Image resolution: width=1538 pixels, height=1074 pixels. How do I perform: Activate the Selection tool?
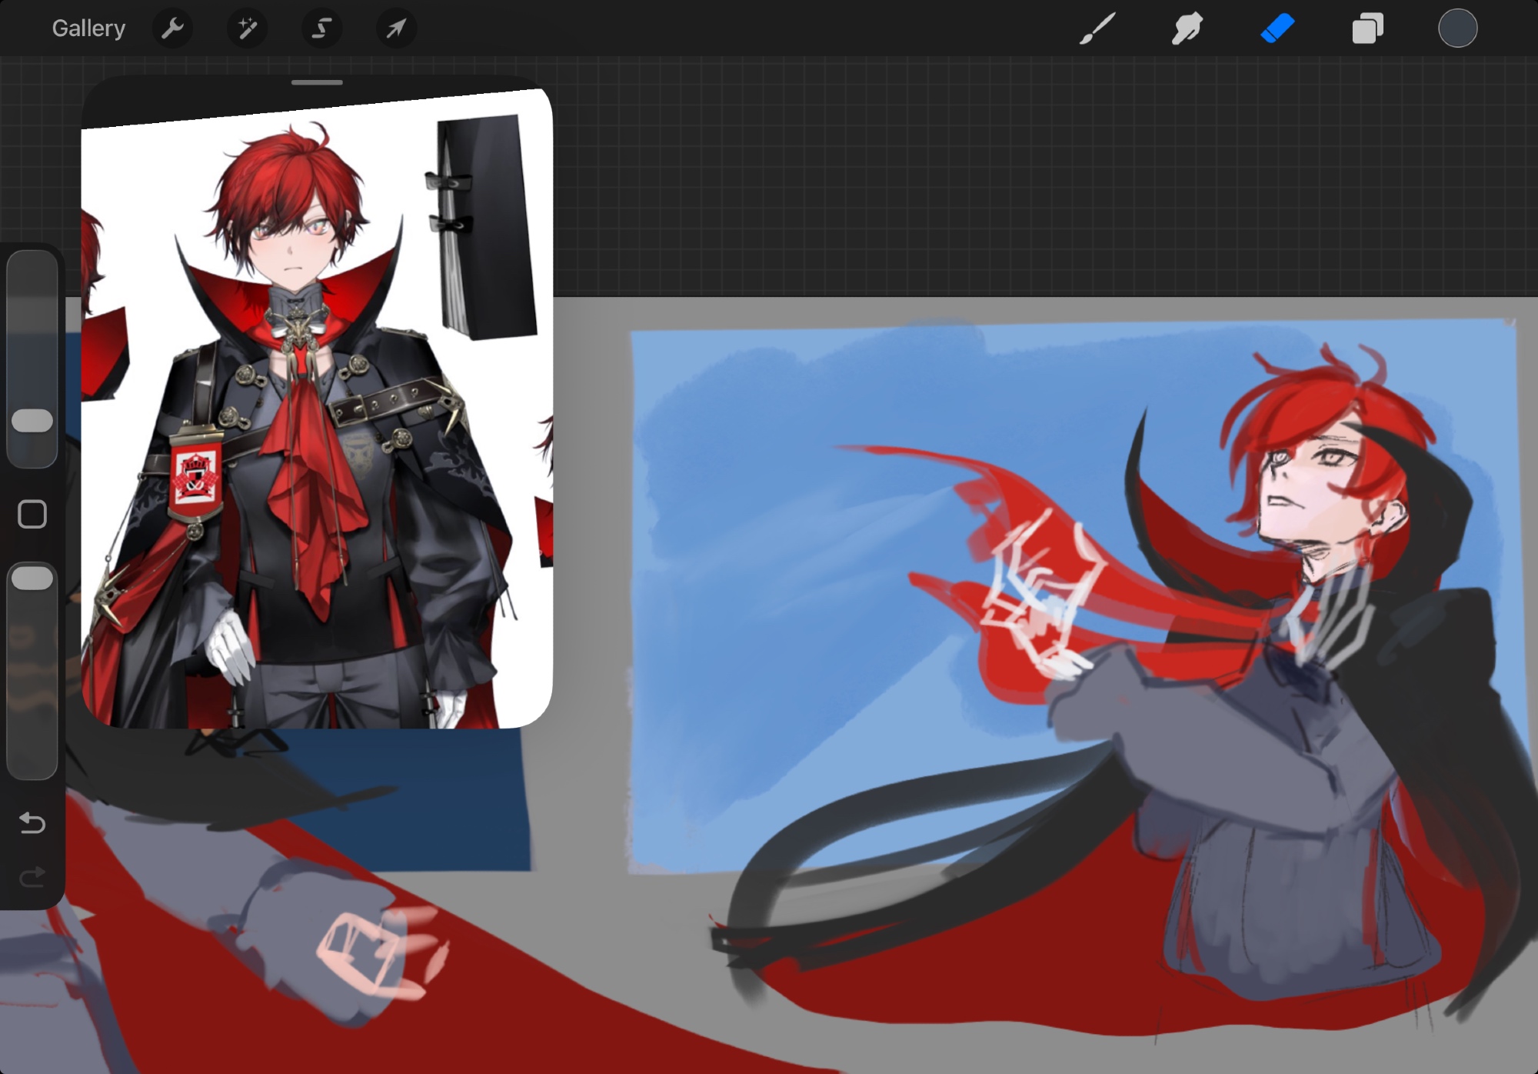click(x=321, y=29)
